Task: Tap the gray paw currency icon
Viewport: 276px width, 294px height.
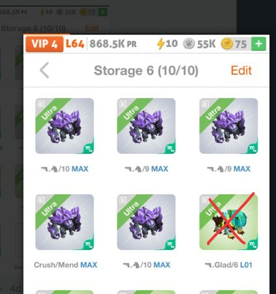Action: pos(189,44)
